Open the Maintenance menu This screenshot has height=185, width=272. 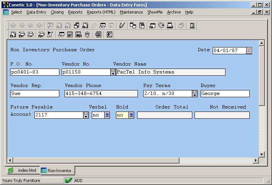[131, 12]
